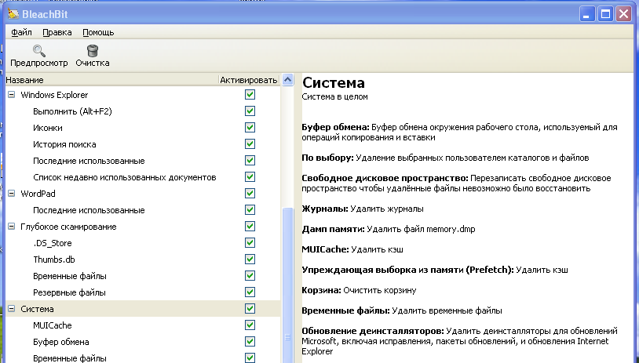Click the scrollbar up arrow
Screen dimensions: 639x363
[288, 80]
